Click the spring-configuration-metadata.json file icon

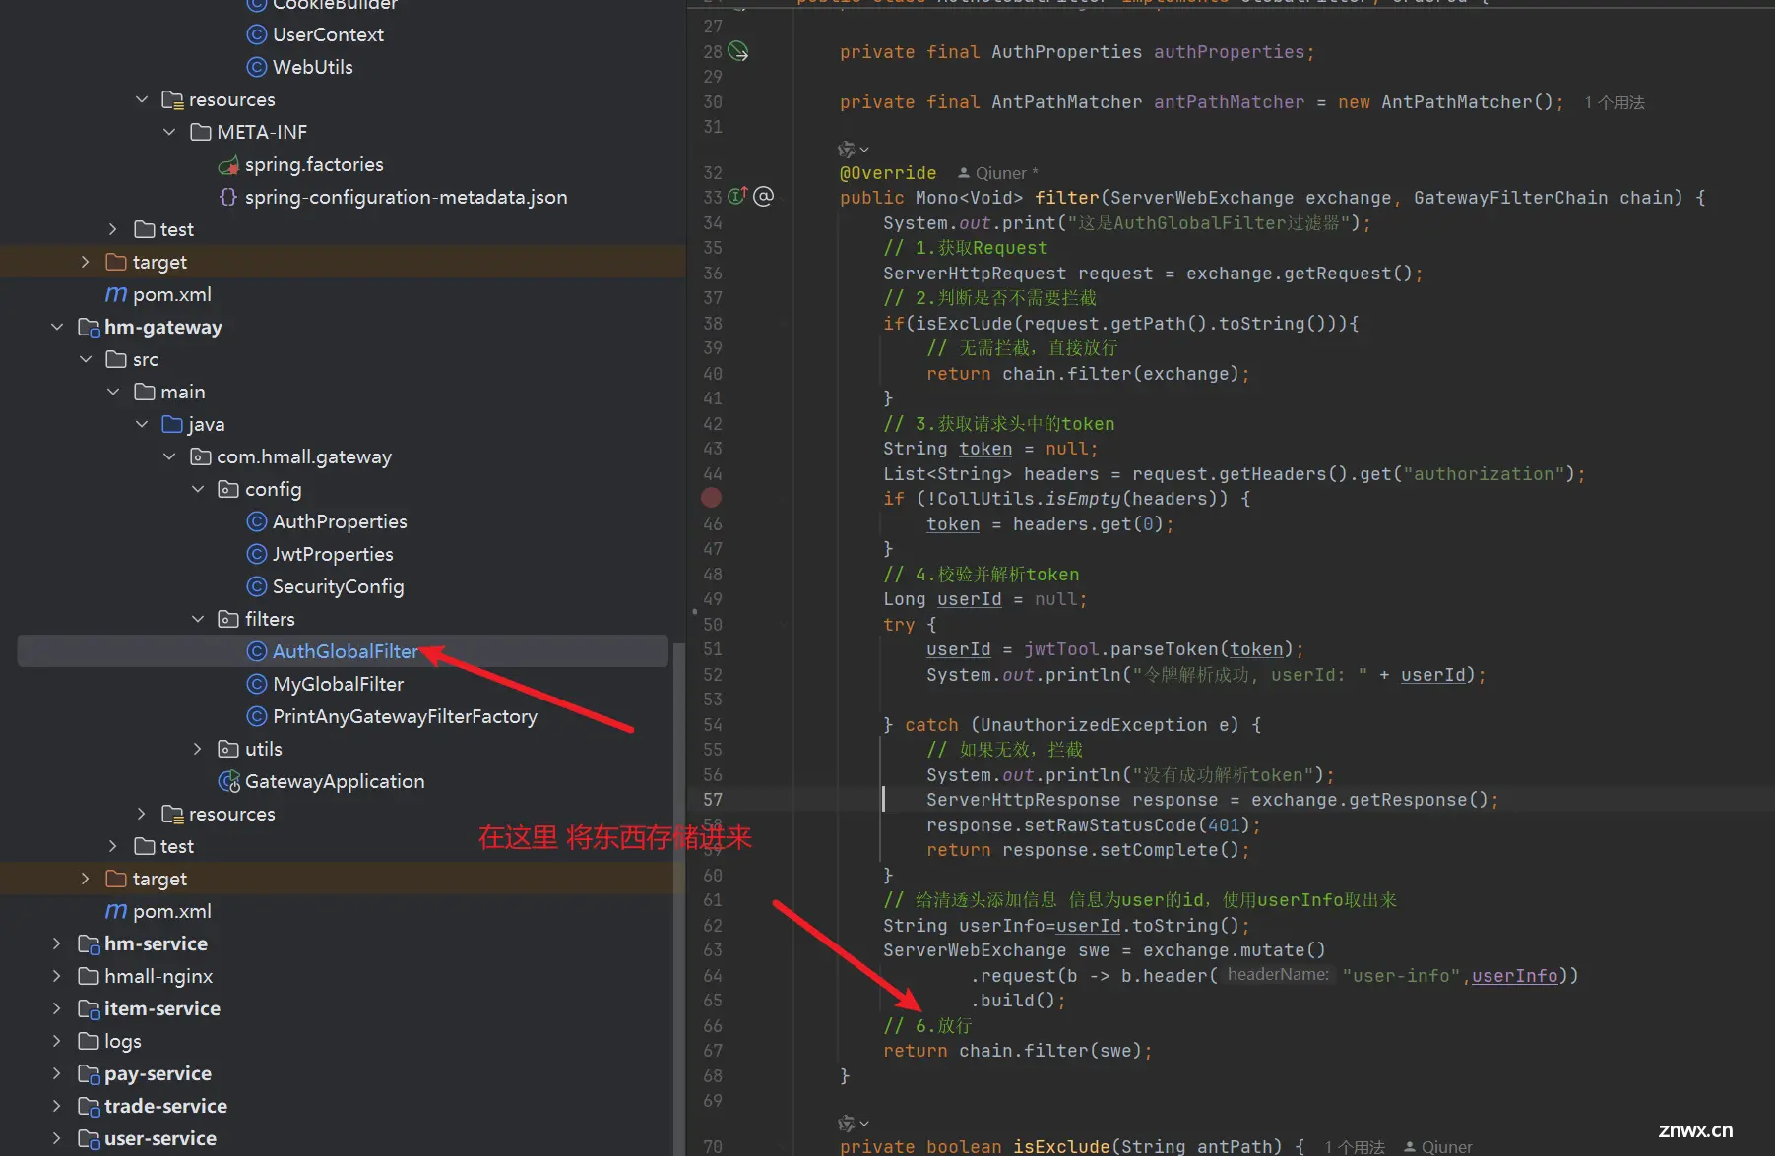pyautogui.click(x=228, y=197)
